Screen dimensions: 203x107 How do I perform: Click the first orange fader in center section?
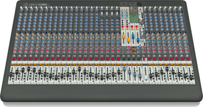pyautogui.click(x=124, y=37)
